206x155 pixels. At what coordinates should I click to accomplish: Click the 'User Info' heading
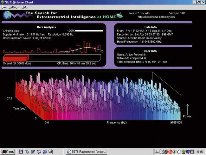(x=150, y=51)
